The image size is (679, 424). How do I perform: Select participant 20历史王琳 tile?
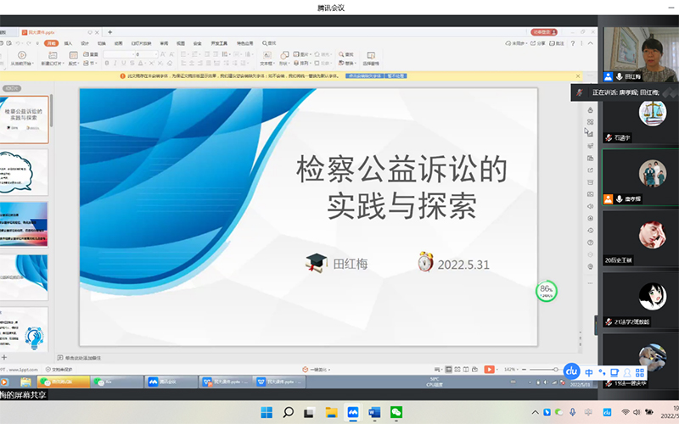click(x=640, y=238)
